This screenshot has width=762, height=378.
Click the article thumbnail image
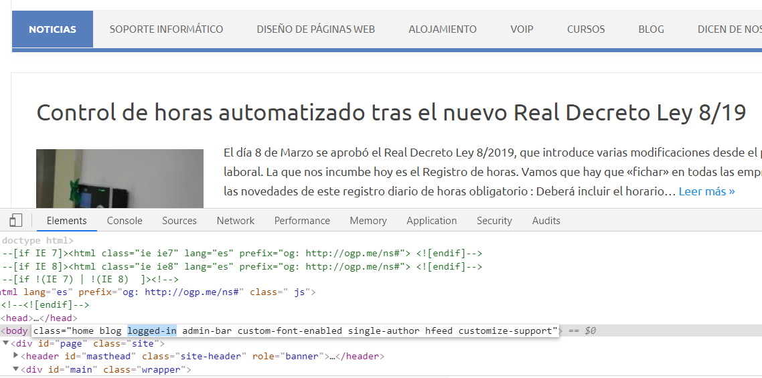tap(119, 179)
